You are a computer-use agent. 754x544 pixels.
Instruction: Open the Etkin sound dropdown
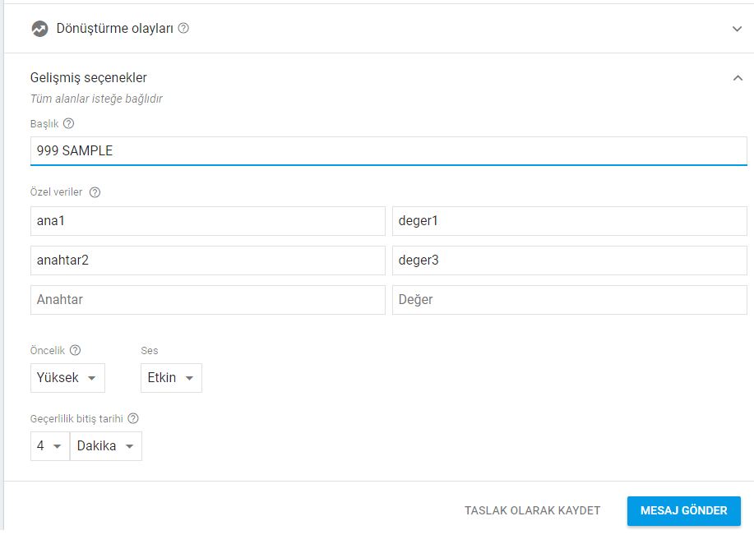(x=171, y=378)
